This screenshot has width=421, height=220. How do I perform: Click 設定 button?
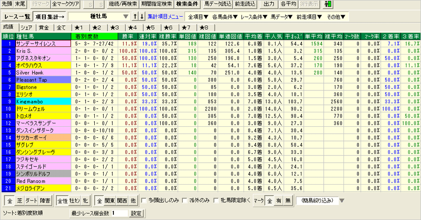[136, 213]
